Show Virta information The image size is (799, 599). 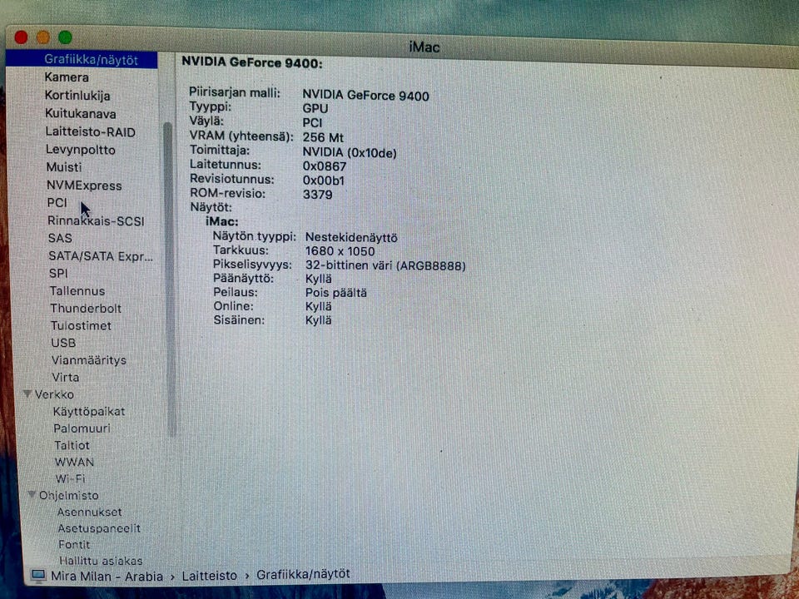click(x=65, y=378)
